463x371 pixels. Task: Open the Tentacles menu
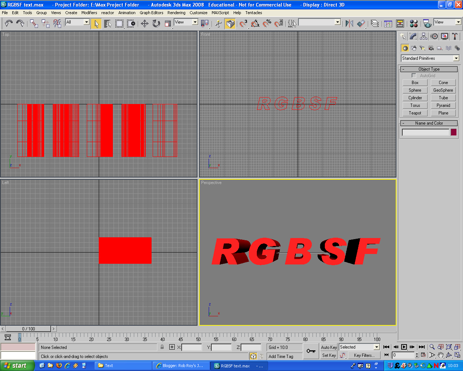tap(254, 13)
